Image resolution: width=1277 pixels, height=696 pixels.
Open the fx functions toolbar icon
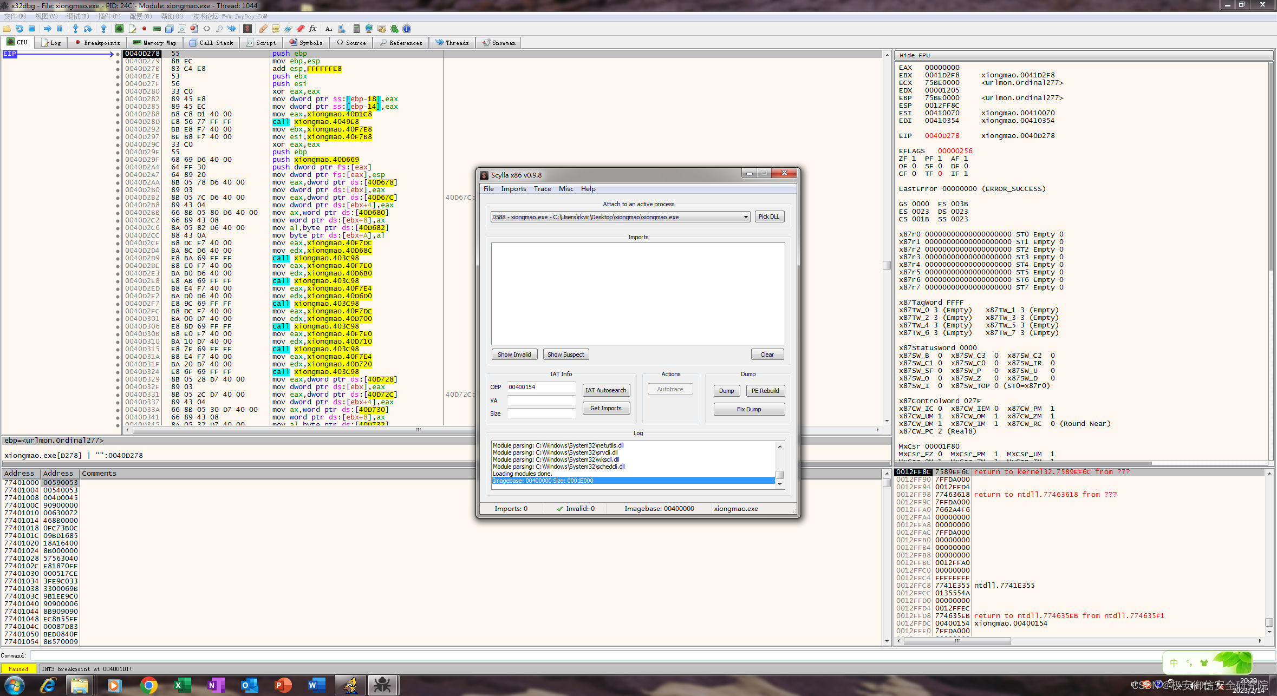312,29
